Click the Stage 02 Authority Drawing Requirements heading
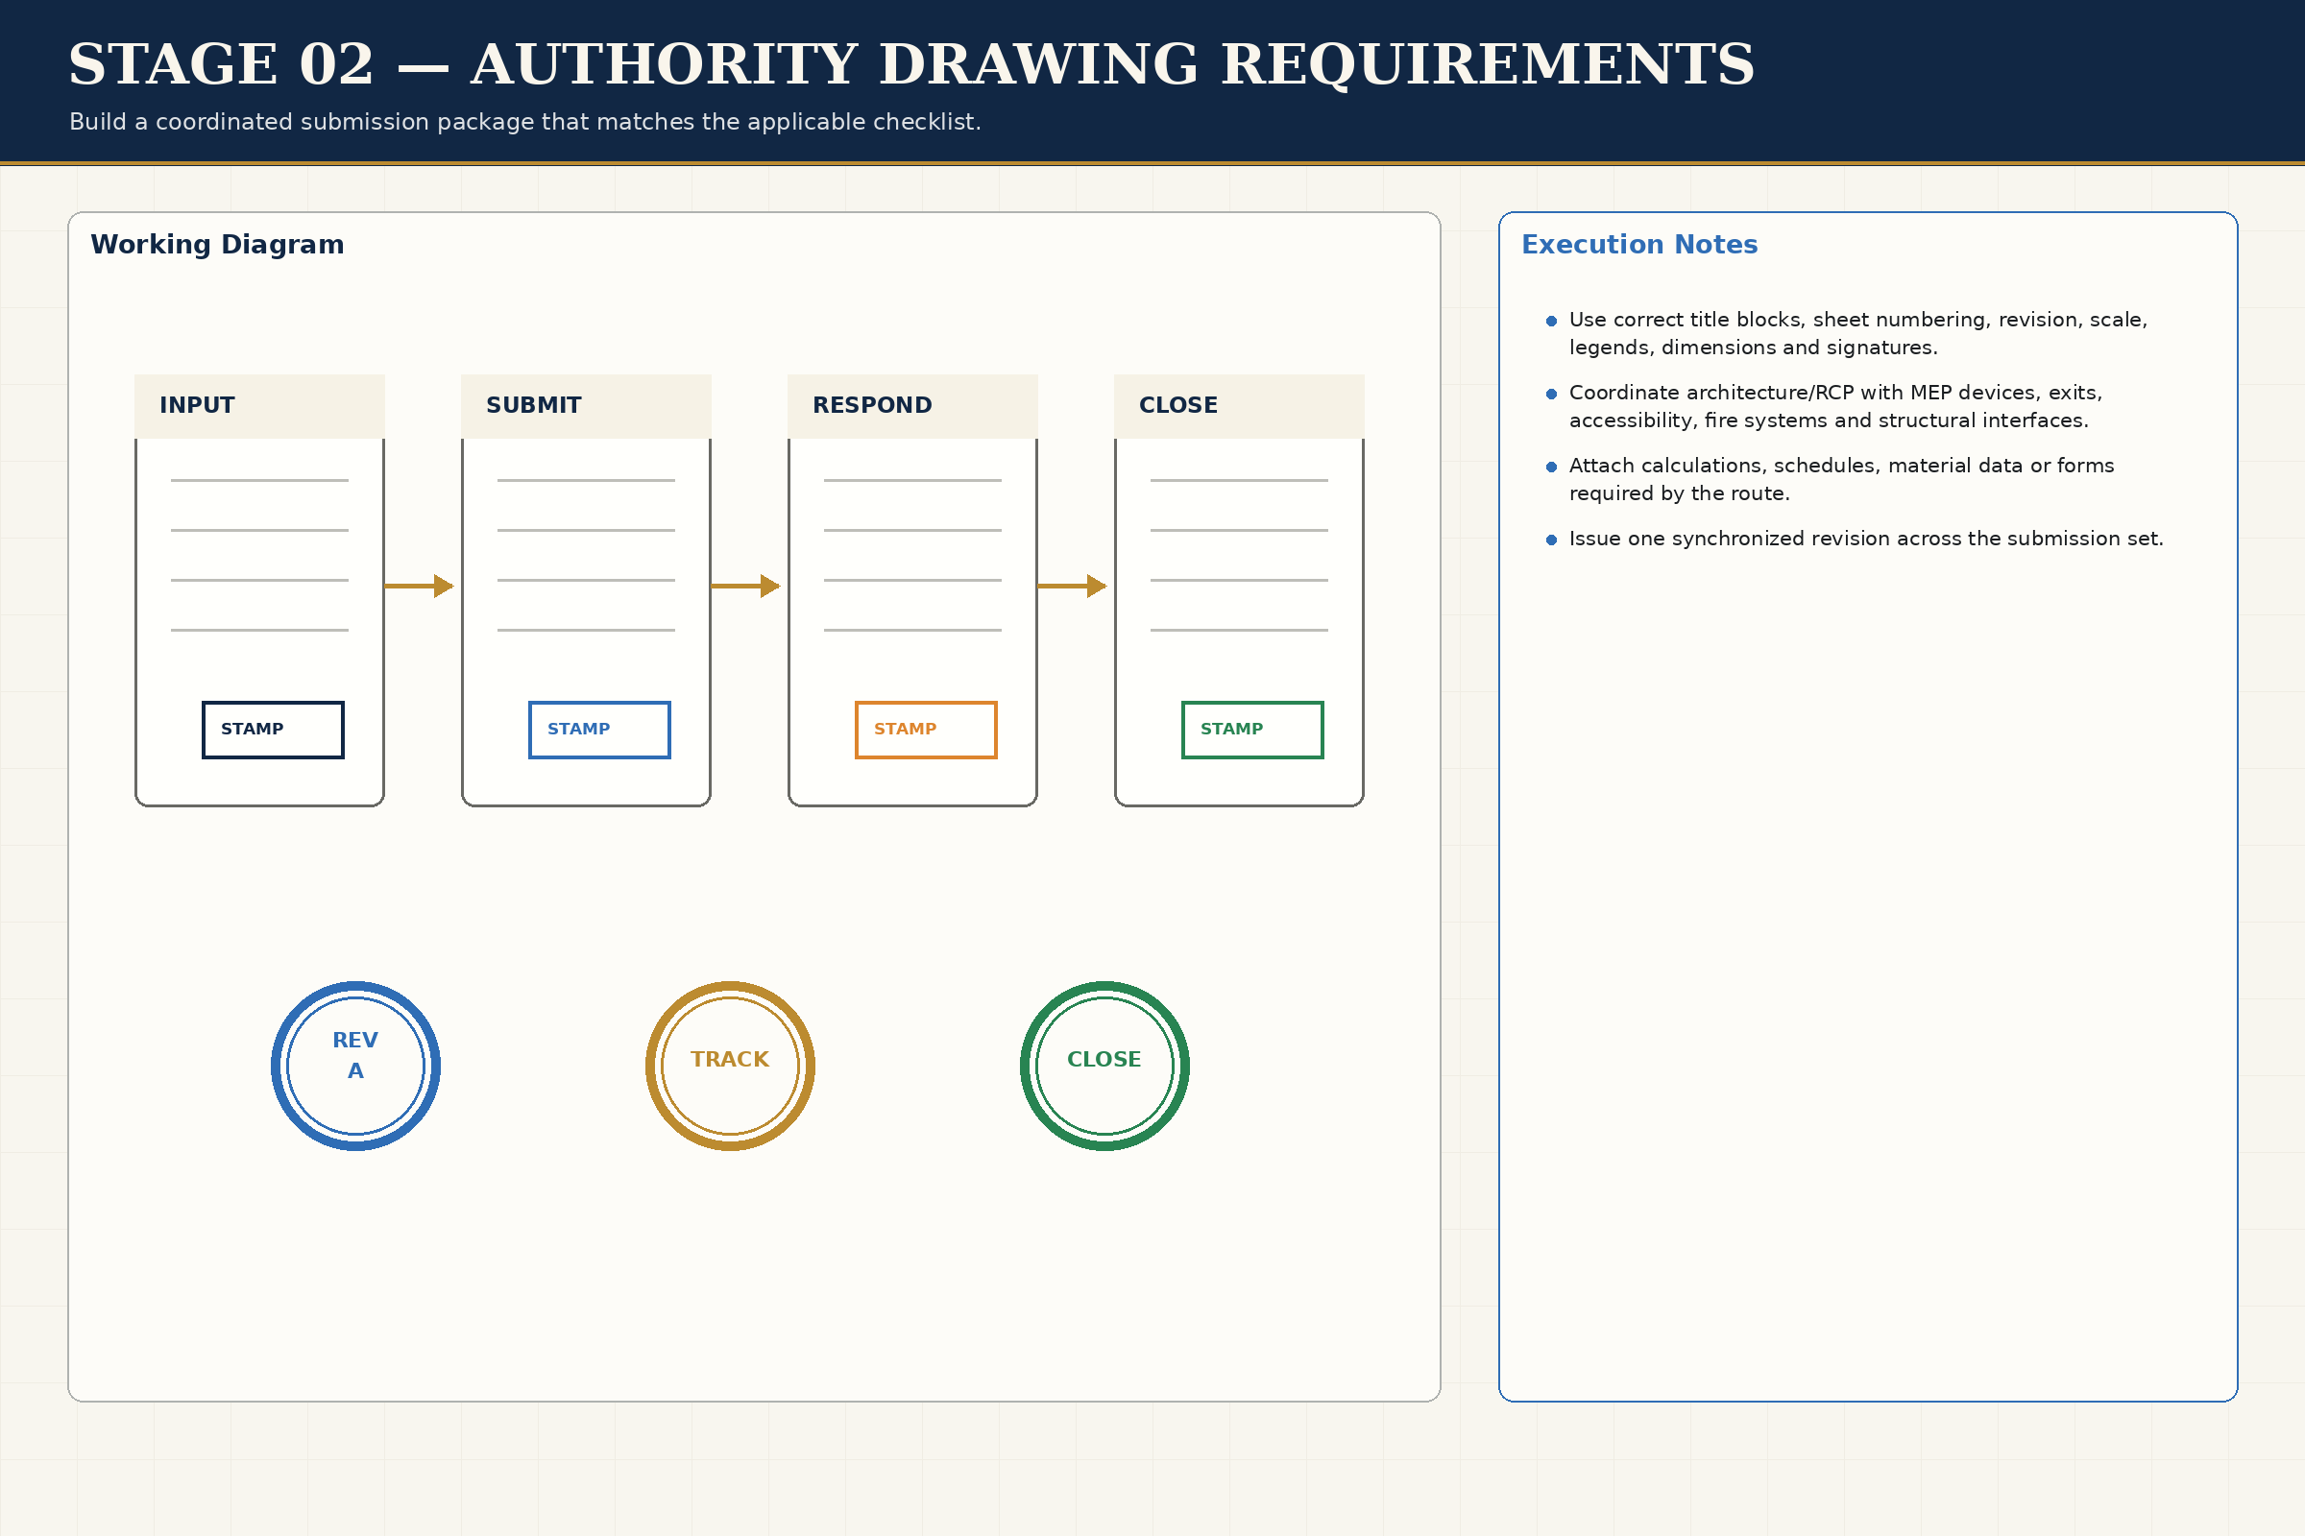 (911, 65)
